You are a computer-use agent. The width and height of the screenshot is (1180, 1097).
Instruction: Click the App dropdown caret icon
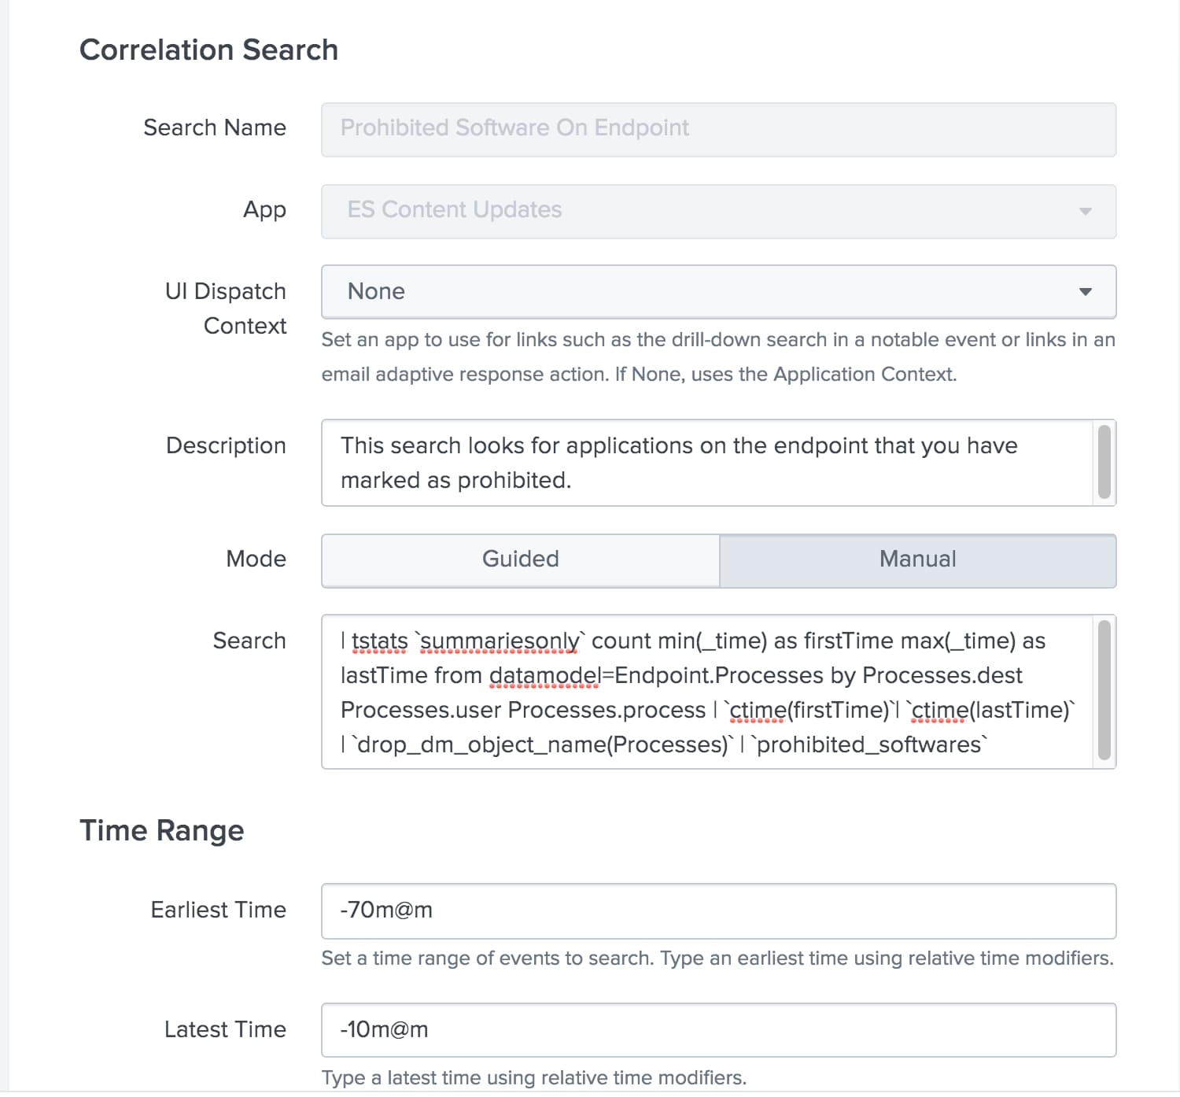1086,211
